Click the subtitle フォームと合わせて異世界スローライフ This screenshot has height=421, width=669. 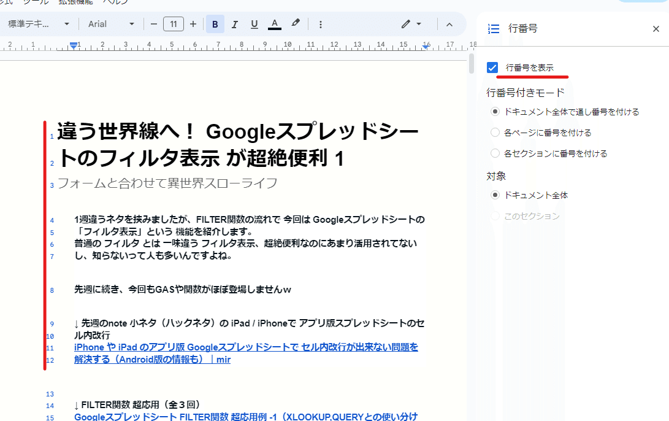tap(167, 183)
